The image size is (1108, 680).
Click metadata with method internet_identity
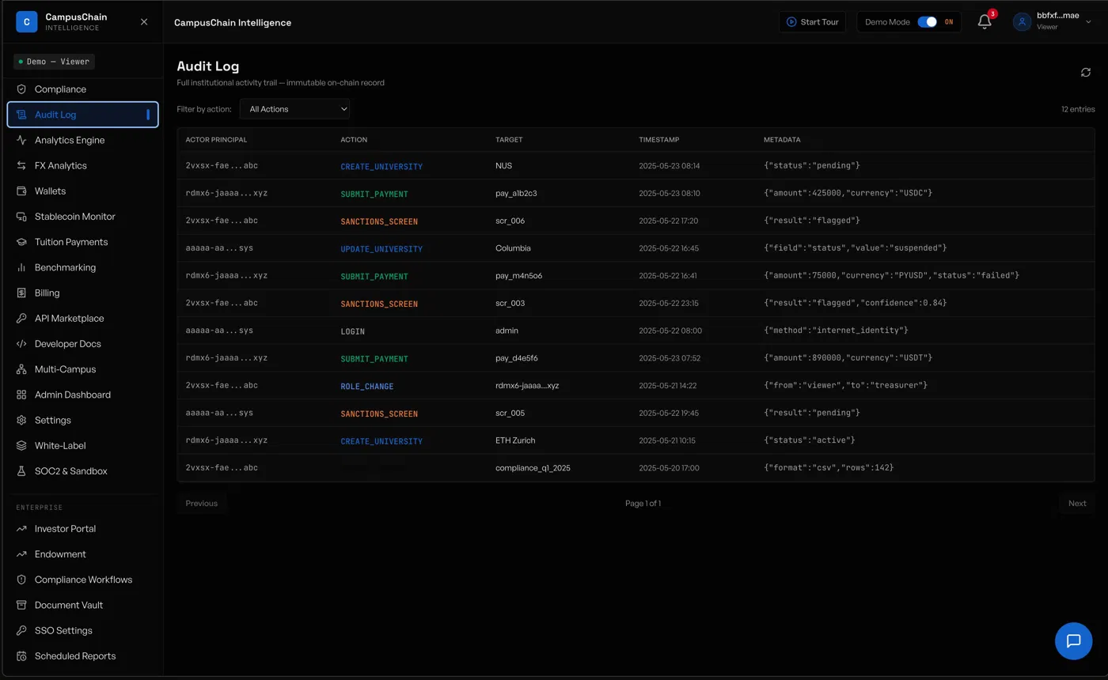pyautogui.click(x=836, y=331)
